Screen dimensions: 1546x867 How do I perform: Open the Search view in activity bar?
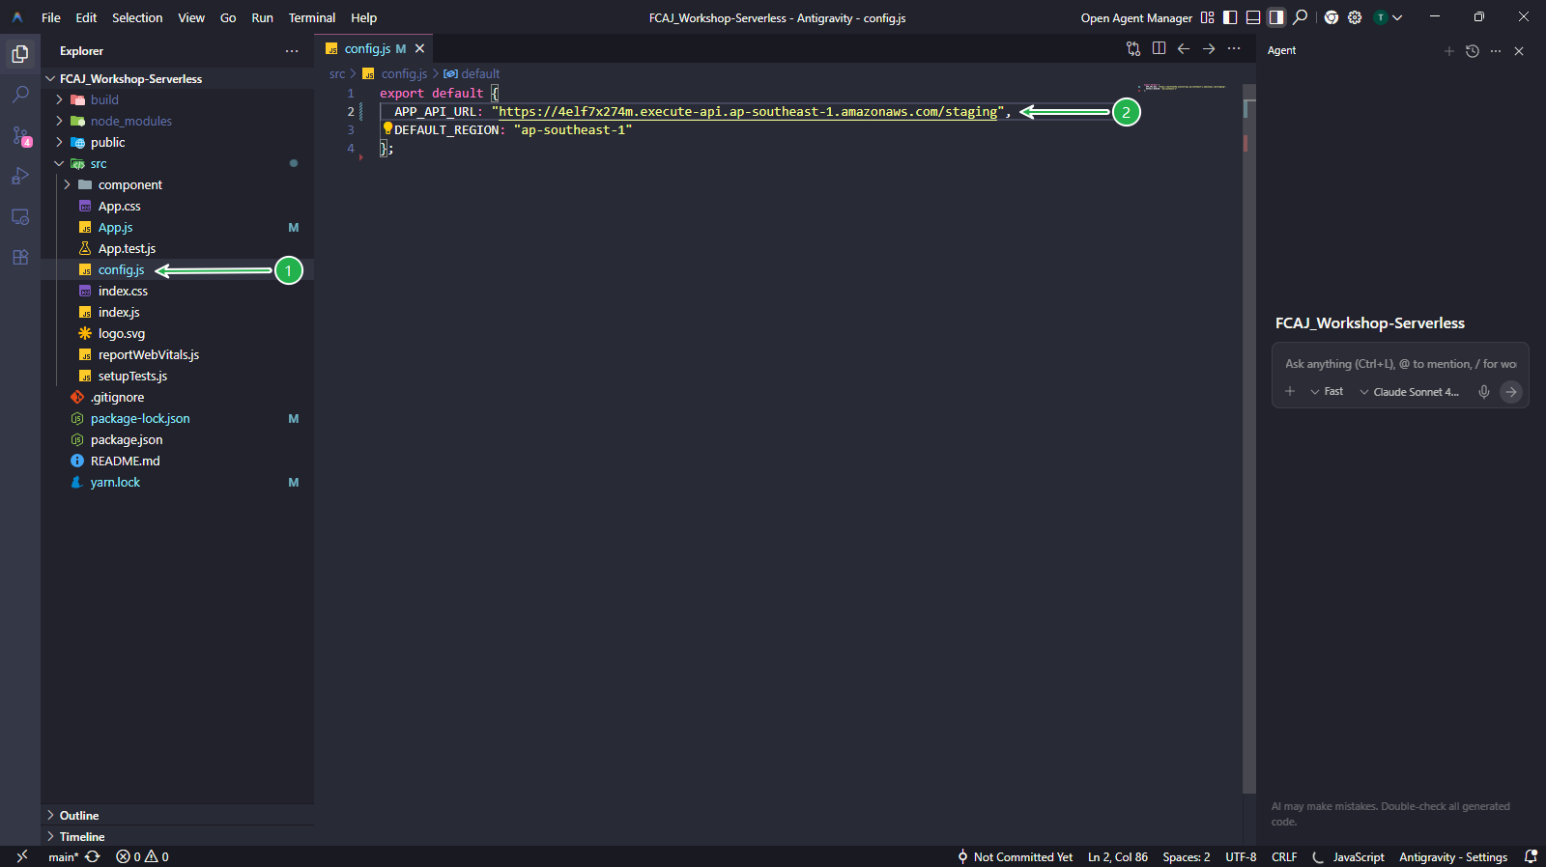(20, 95)
